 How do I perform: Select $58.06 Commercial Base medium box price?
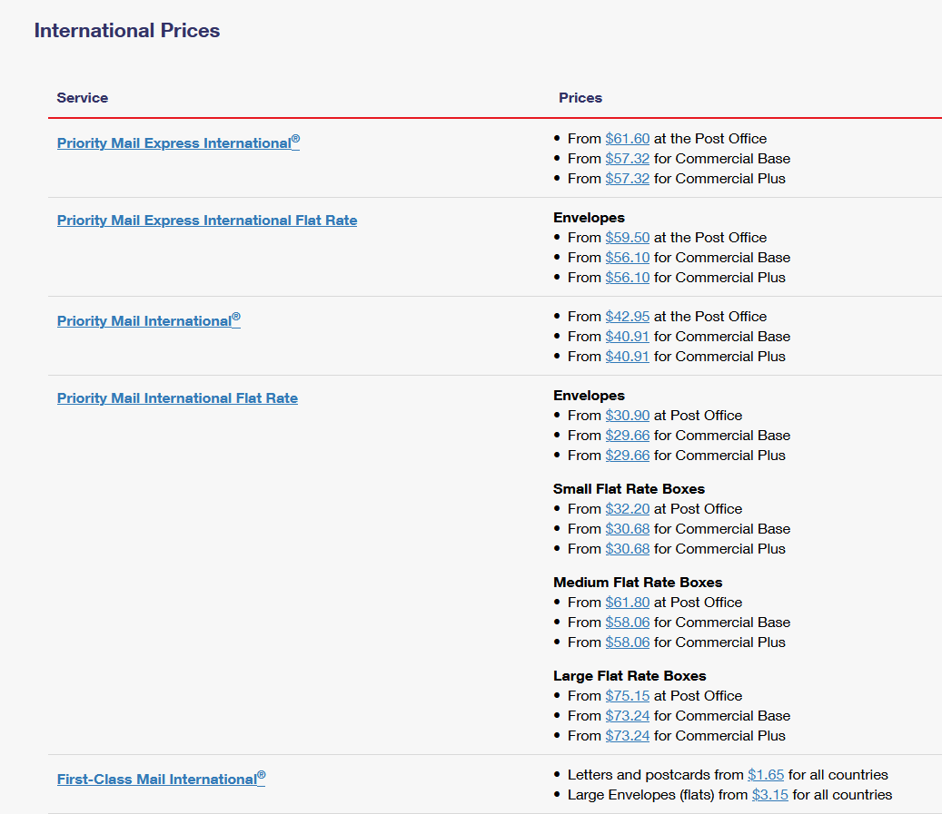(x=628, y=623)
